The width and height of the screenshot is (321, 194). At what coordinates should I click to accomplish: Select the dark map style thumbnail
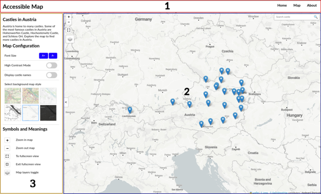(48, 113)
